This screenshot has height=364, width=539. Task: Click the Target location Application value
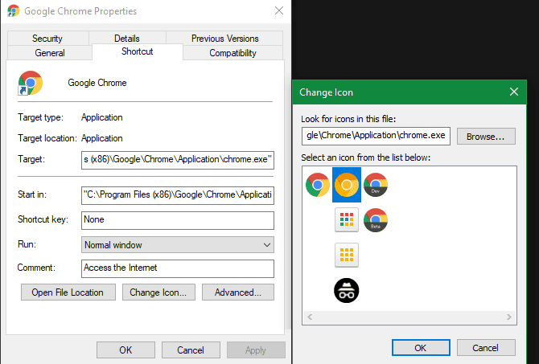(101, 138)
